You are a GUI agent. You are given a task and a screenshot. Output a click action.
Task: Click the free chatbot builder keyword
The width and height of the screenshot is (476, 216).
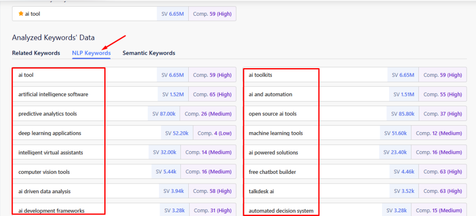[x=272, y=172]
